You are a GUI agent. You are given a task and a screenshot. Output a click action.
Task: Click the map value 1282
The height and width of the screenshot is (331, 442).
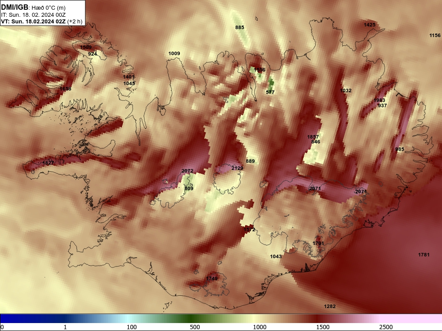[330, 306]
